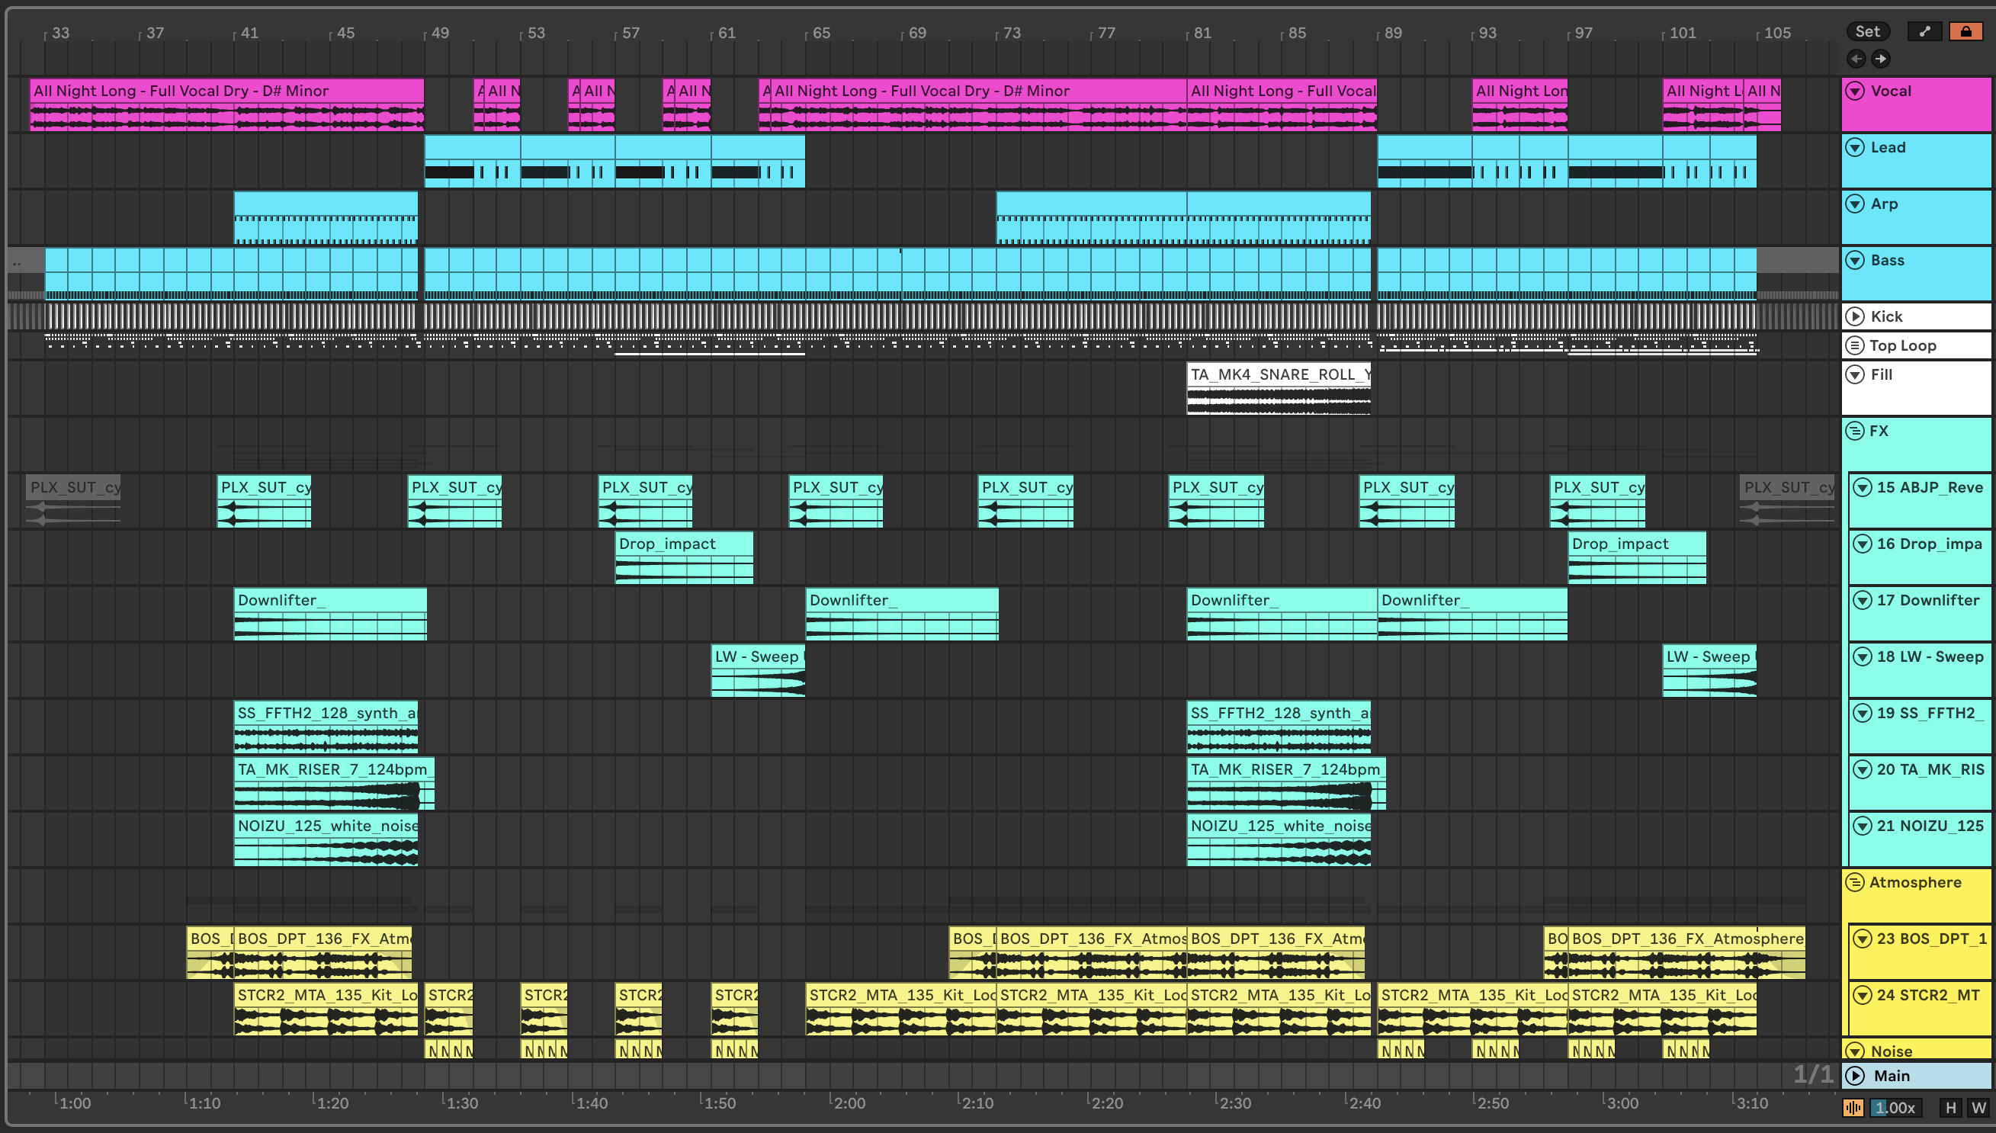Select the Bass track header name
Screen dimensions: 1996x1133
[x=1887, y=260]
